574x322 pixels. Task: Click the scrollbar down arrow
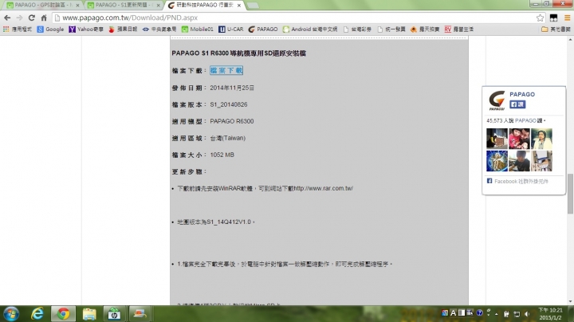coord(570,301)
